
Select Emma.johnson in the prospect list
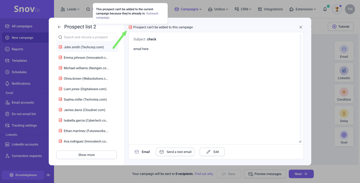pos(86,58)
